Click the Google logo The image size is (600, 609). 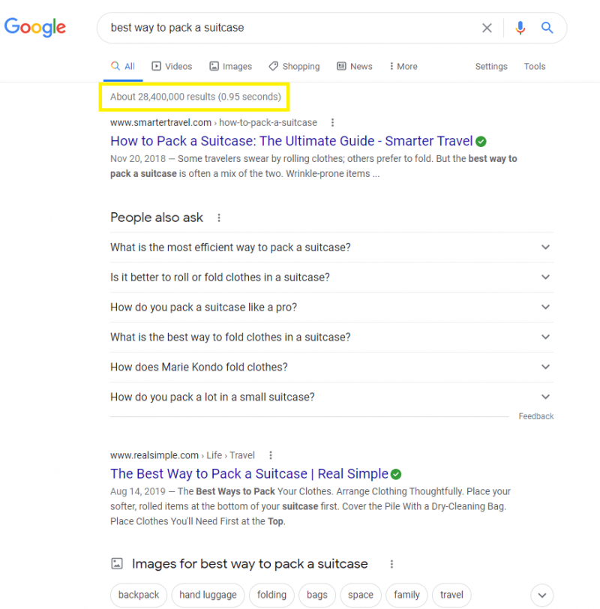click(35, 28)
